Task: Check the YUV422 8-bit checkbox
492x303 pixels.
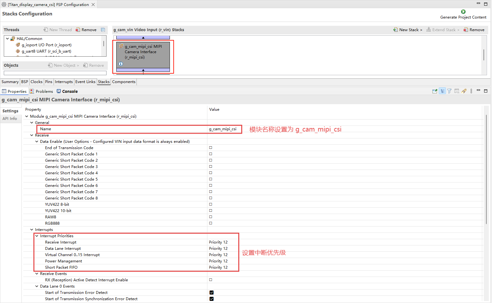Action: click(211, 204)
